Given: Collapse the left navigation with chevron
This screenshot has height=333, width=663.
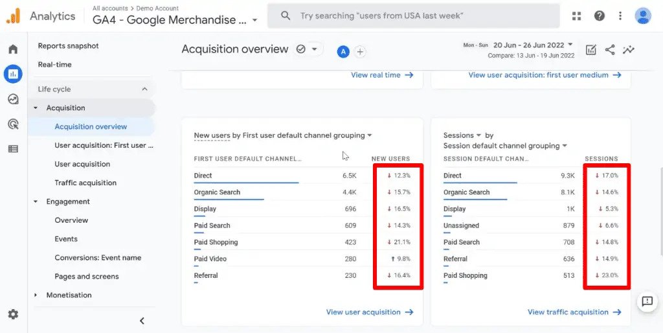Looking at the screenshot, I should [142, 321].
